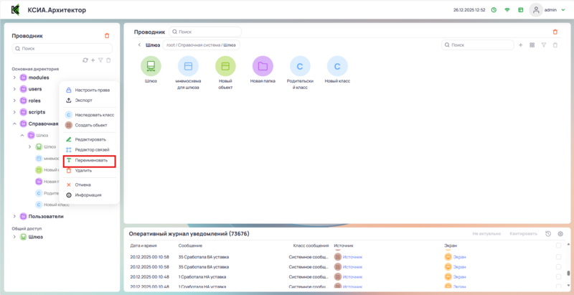Tick the select-all checkbox in journal header
Screen dimensions: 574x295
(x=559, y=245)
